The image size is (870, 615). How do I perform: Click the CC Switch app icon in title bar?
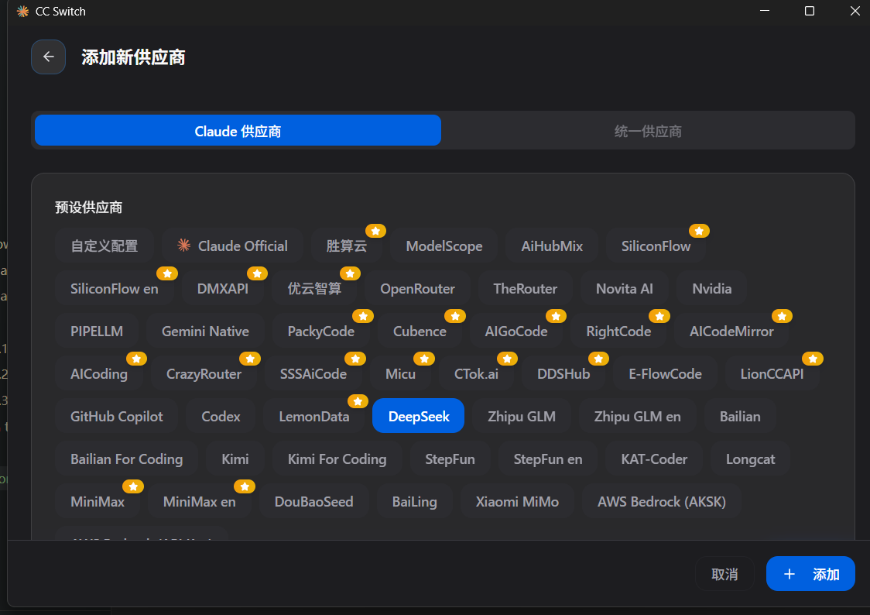pyautogui.click(x=22, y=11)
